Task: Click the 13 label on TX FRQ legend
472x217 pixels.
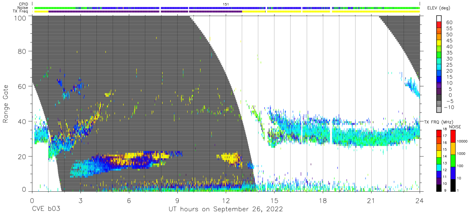Action: (445, 163)
